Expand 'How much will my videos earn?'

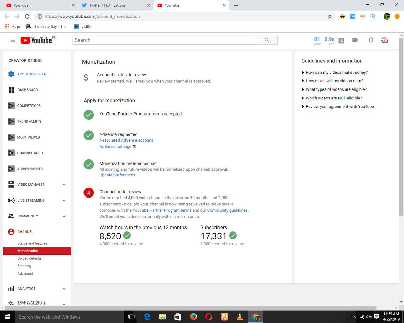pyautogui.click(x=332, y=81)
